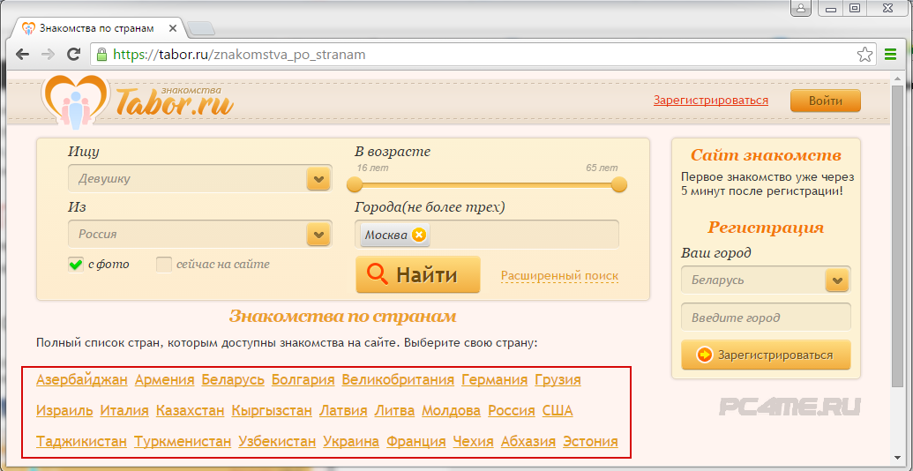Click the browser forward arrow

click(x=48, y=55)
